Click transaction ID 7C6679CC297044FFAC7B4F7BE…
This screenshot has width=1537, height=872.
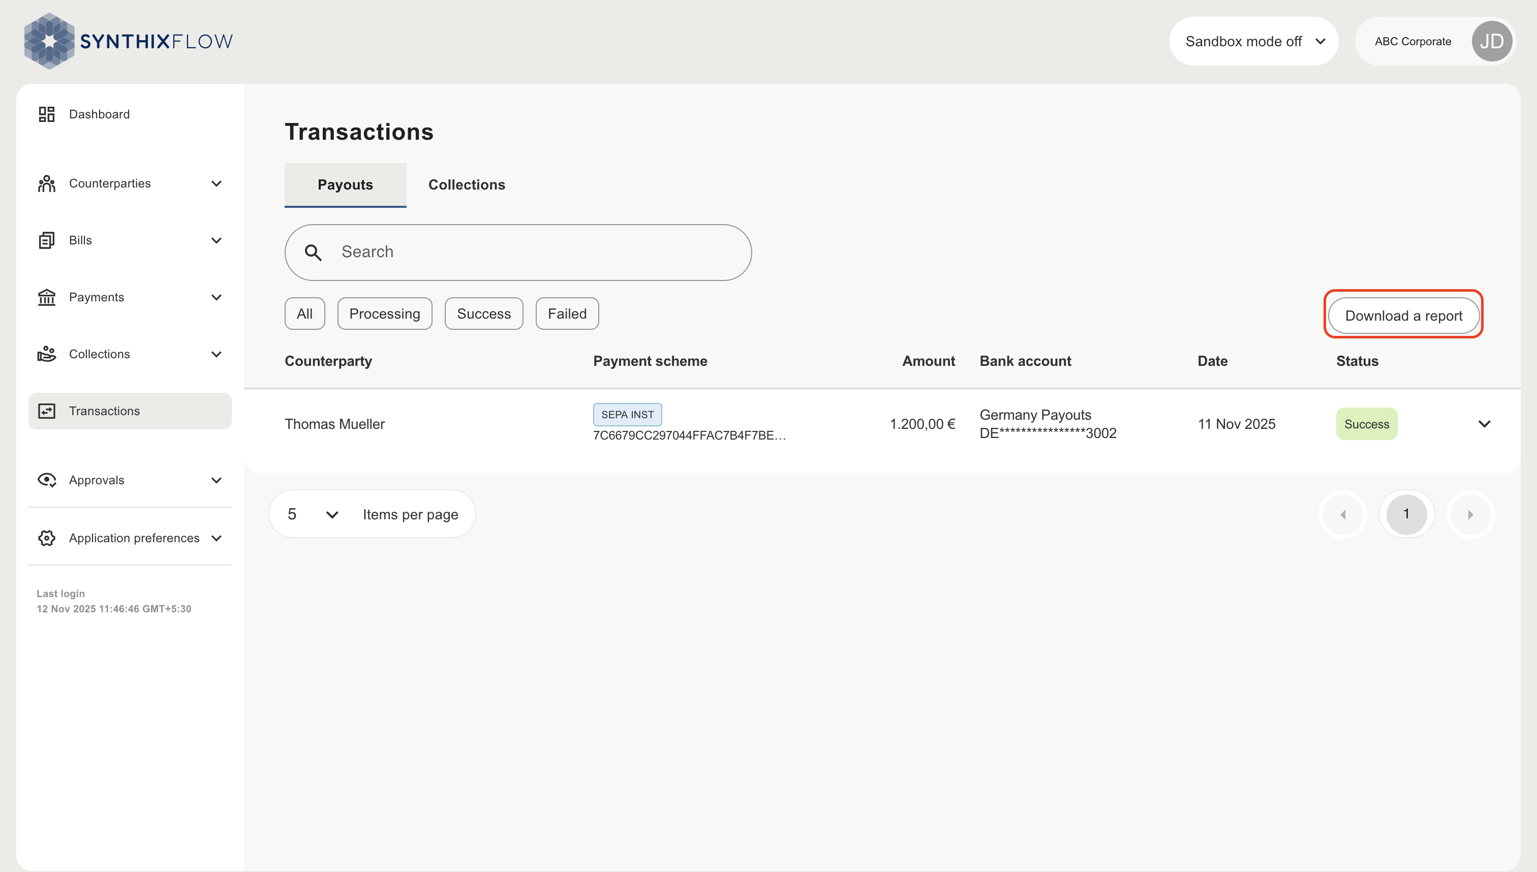click(x=689, y=435)
